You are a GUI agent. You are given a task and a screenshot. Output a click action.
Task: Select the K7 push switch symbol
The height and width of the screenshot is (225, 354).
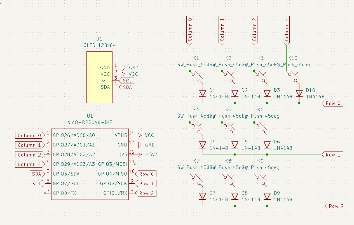tap(196, 180)
